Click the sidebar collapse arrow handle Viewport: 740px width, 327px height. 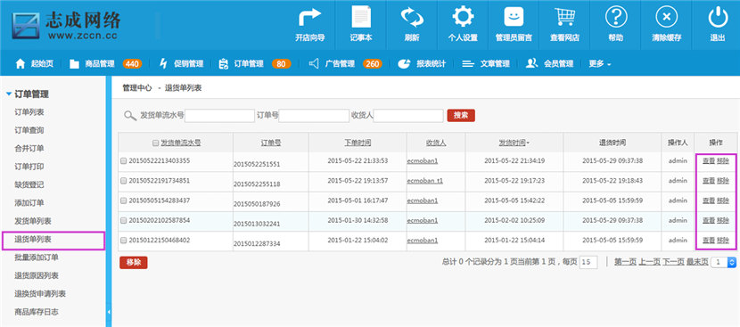(x=109, y=312)
